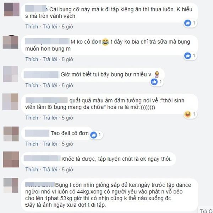
Task: Click the 'Bụng t còn nhìn giống' comment bubble
Action: (x=109, y=195)
